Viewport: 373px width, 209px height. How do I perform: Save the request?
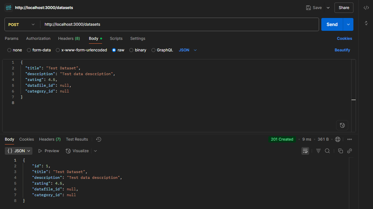click(314, 8)
